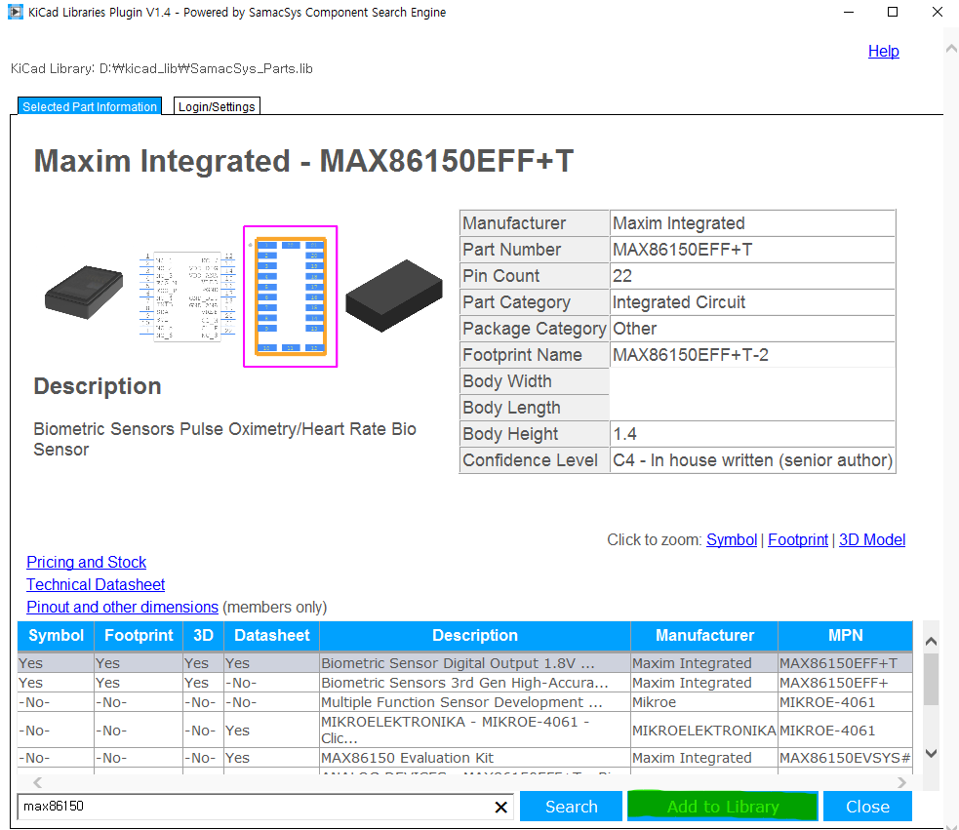The width and height of the screenshot is (959, 830).
Task: Clear the search field with X
Action: (500, 808)
